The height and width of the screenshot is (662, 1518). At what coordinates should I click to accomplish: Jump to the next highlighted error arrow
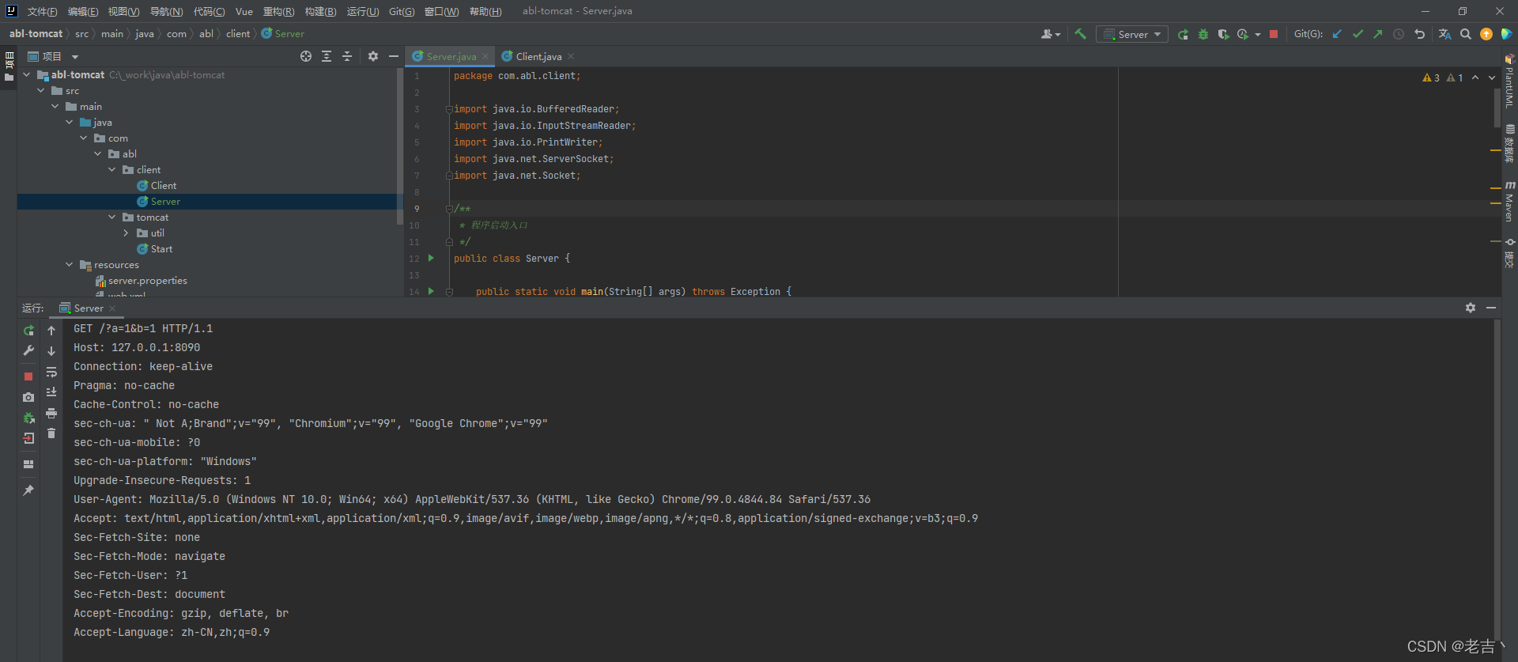pyautogui.click(x=1491, y=78)
